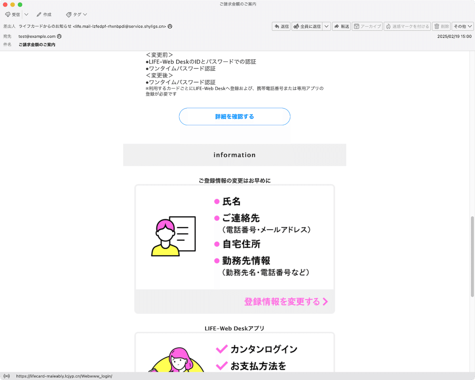The width and height of the screenshot is (475, 380).
Task: Click the カンタンログイン checkmark item
Action: click(256, 349)
